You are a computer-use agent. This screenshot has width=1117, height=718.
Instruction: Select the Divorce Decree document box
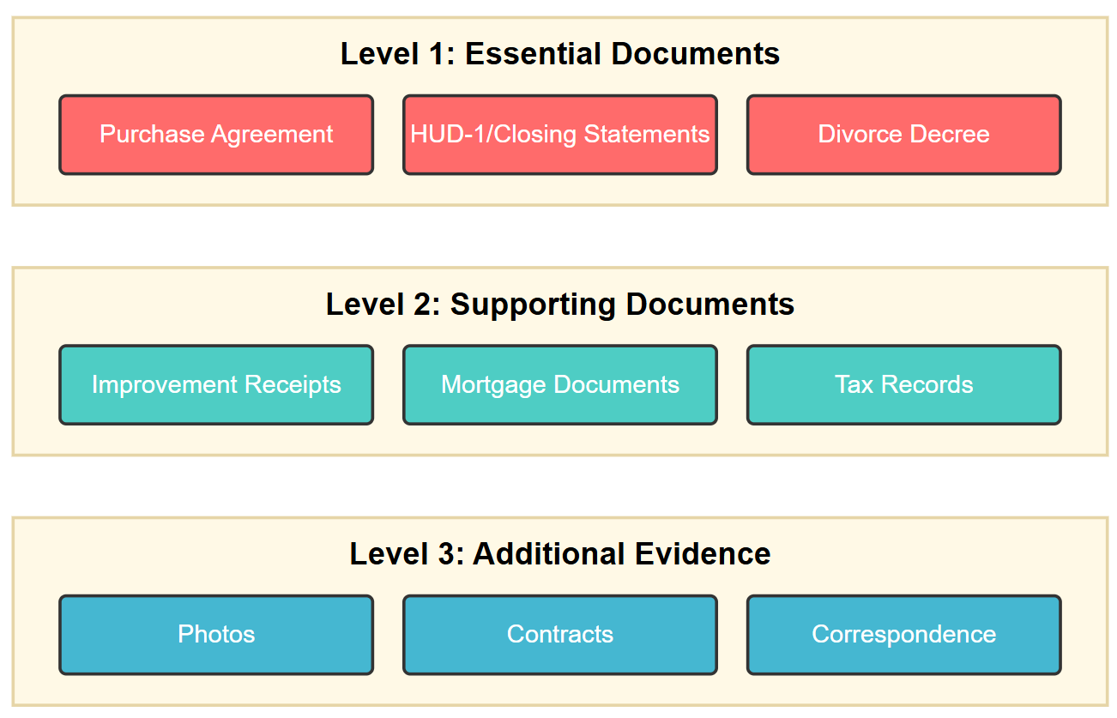[903, 135]
